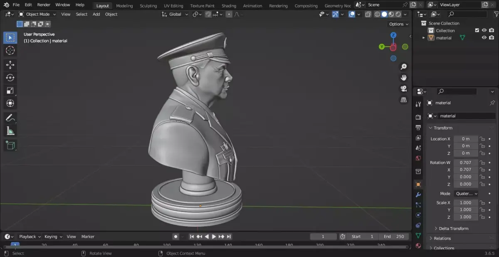Screen dimensions: 499x257
Task: Open the Modifiers wrench tab
Action: pos(418,195)
